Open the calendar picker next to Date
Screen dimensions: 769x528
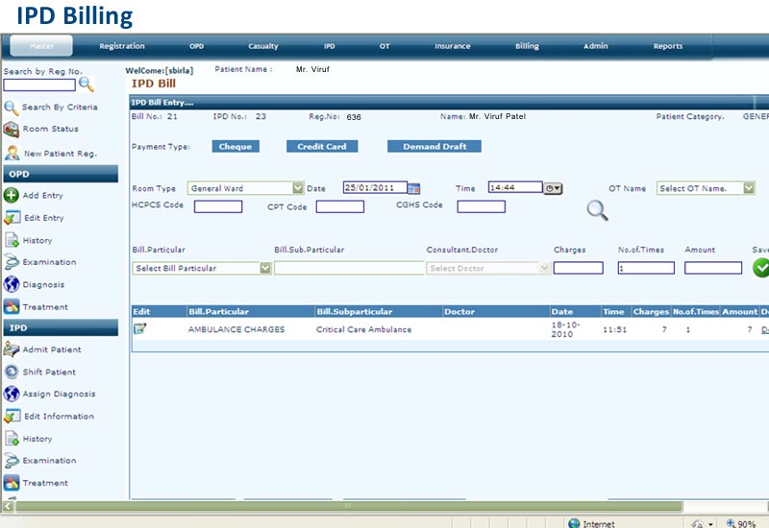click(414, 188)
